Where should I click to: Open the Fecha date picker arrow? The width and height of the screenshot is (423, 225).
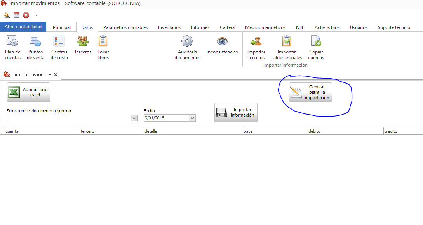pos(192,118)
